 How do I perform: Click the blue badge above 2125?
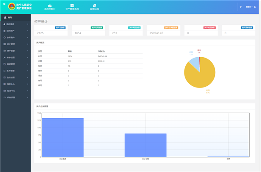coord(60,28)
